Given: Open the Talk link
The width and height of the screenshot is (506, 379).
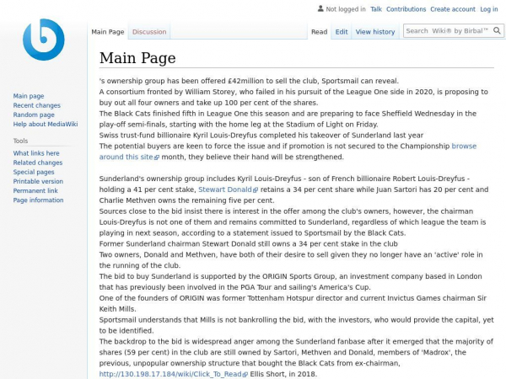Looking at the screenshot, I should [x=376, y=9].
